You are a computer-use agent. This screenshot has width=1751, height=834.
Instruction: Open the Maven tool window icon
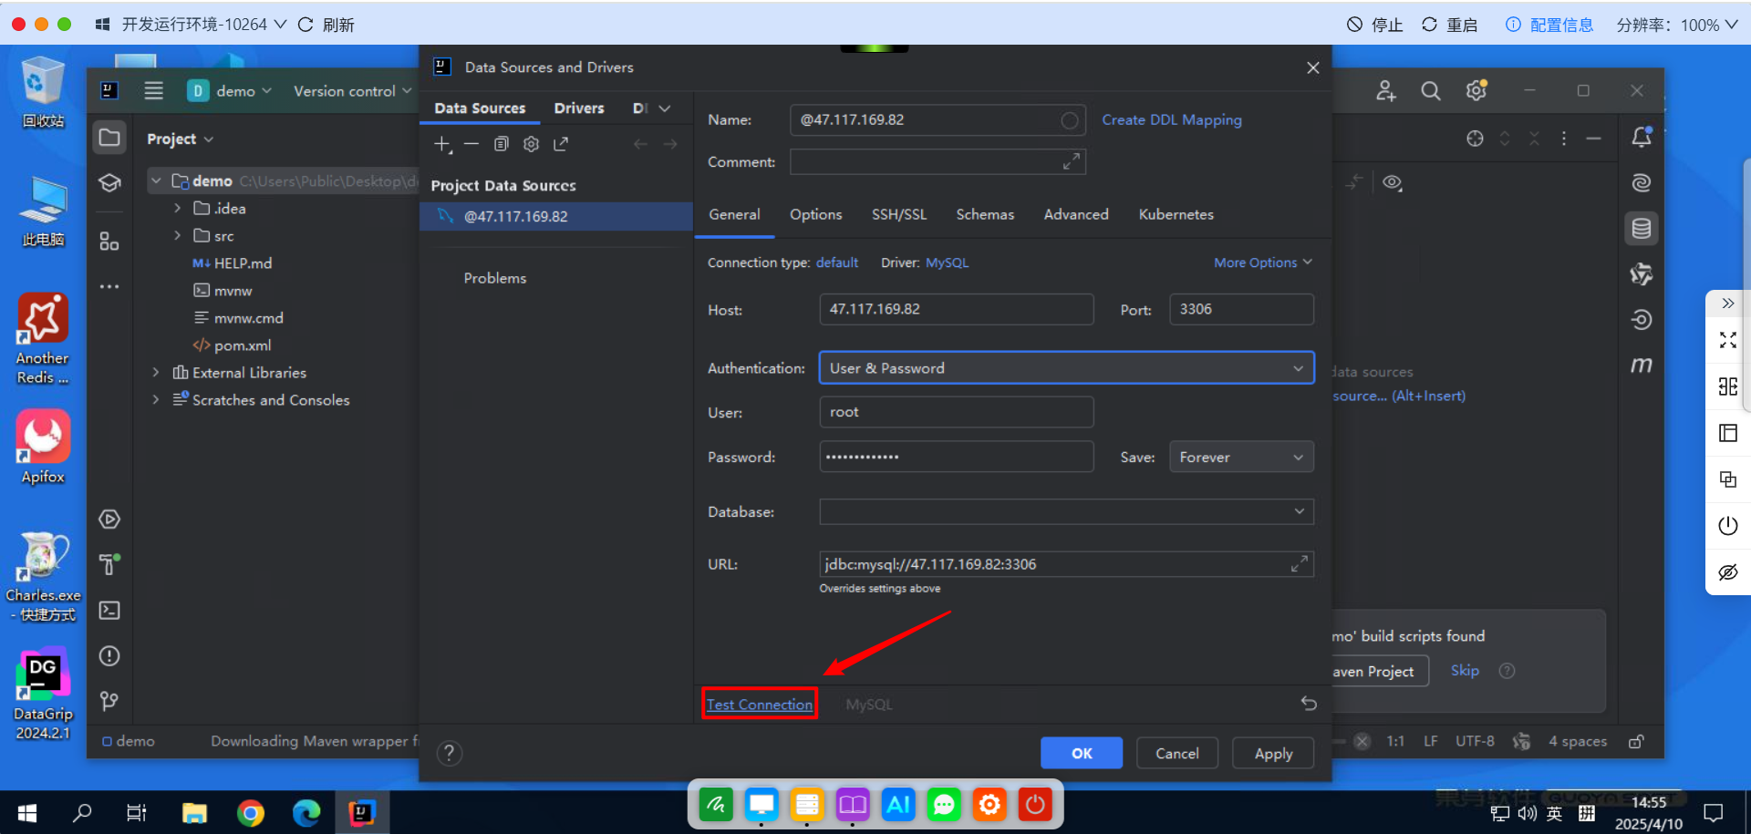(1642, 365)
